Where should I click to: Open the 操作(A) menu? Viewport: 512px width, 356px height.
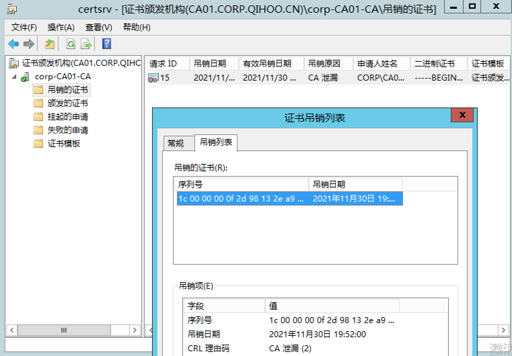pos(61,27)
